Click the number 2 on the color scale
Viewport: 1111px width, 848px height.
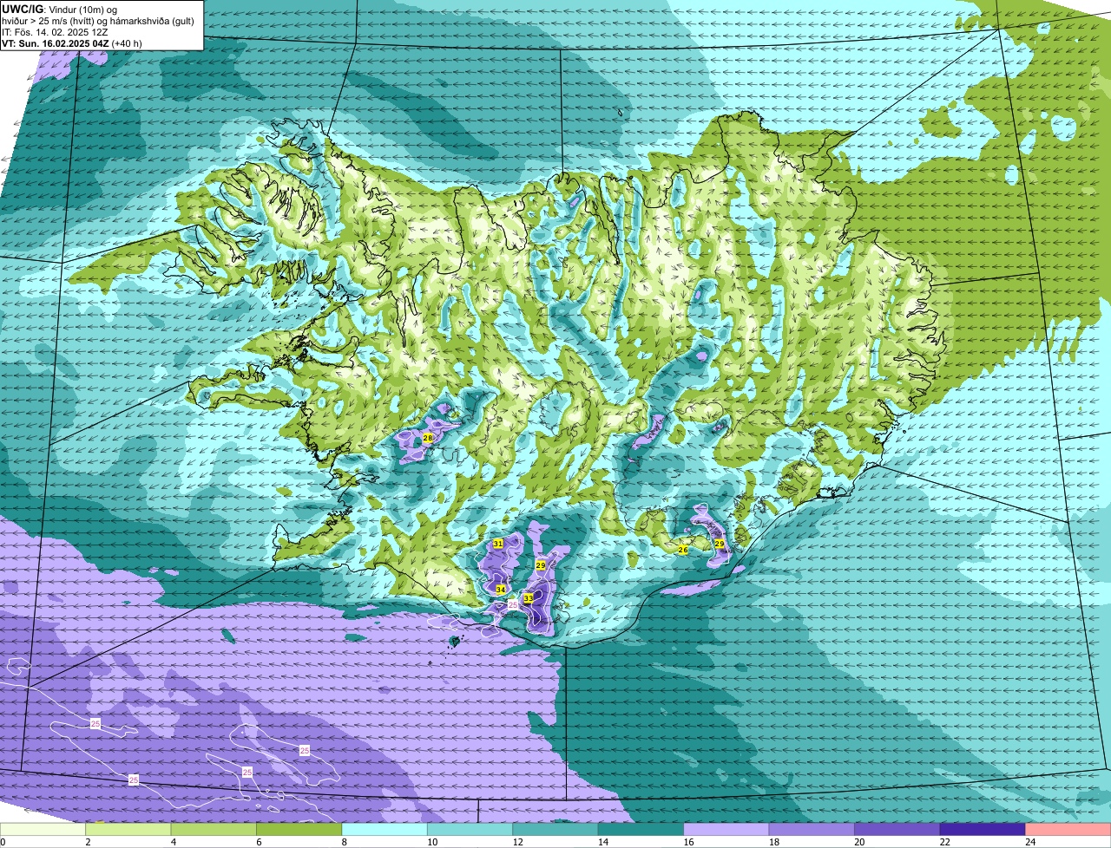[88, 842]
